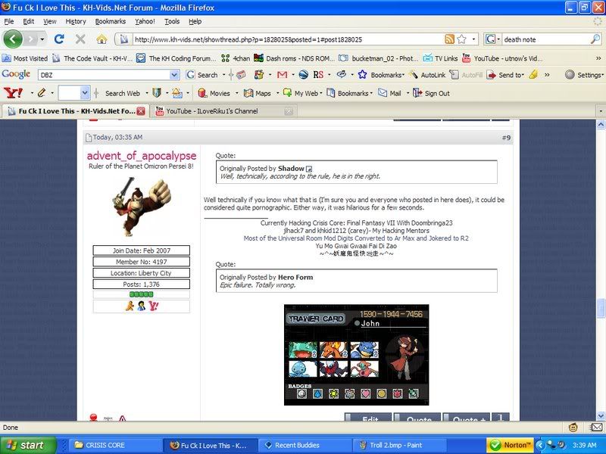Show more bookmarks toolbar chevron
606x454 pixels.
pyautogui.click(x=598, y=58)
